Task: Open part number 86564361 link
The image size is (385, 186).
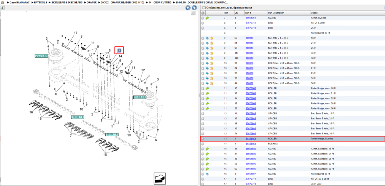Action: (251, 18)
